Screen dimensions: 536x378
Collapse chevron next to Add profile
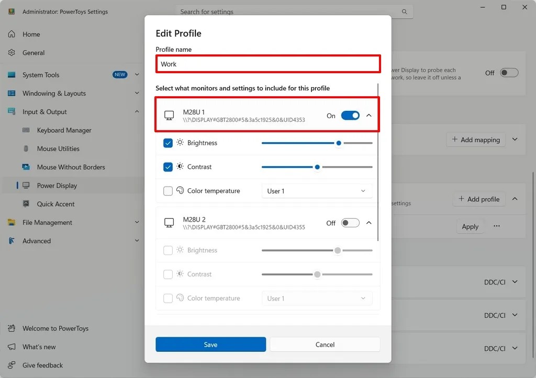click(x=515, y=199)
